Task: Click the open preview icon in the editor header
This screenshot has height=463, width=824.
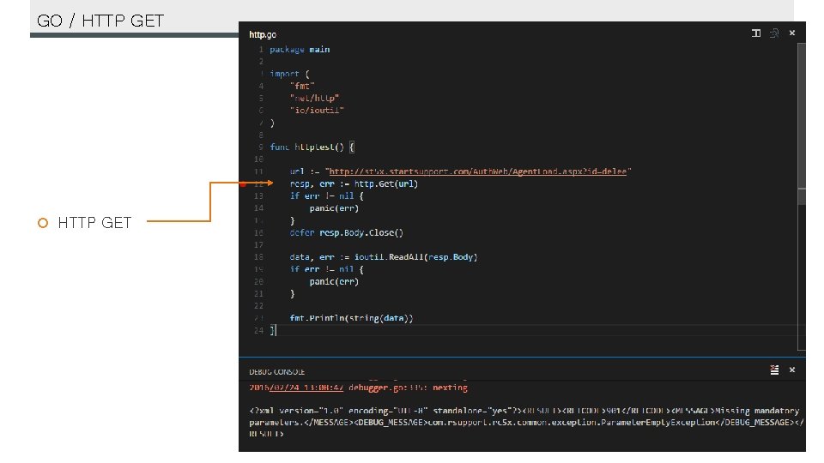Action: pos(774,33)
